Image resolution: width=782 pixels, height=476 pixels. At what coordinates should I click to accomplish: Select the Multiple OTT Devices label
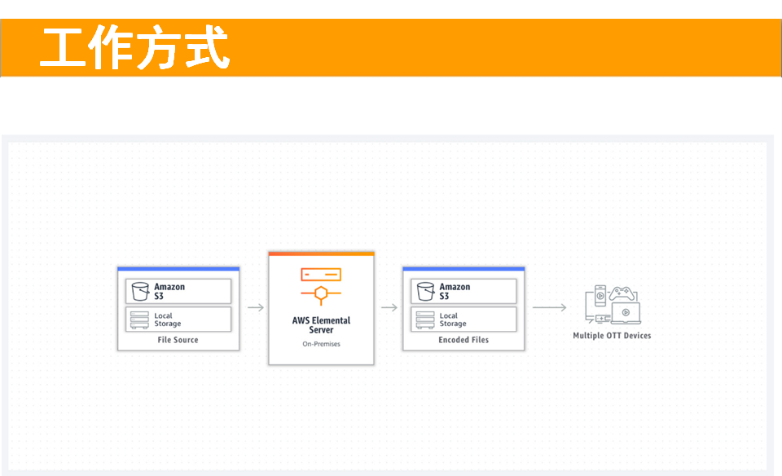click(612, 336)
